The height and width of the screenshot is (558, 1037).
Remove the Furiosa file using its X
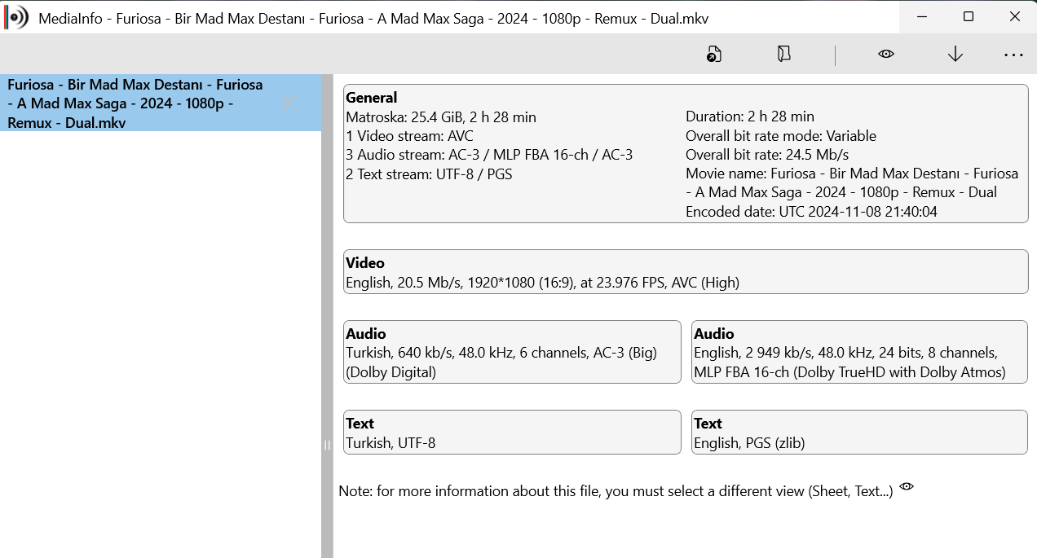(288, 103)
